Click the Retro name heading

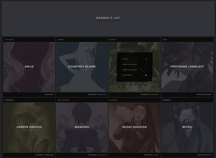[x=187, y=127]
